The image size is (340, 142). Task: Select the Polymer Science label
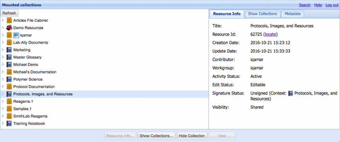(28, 79)
